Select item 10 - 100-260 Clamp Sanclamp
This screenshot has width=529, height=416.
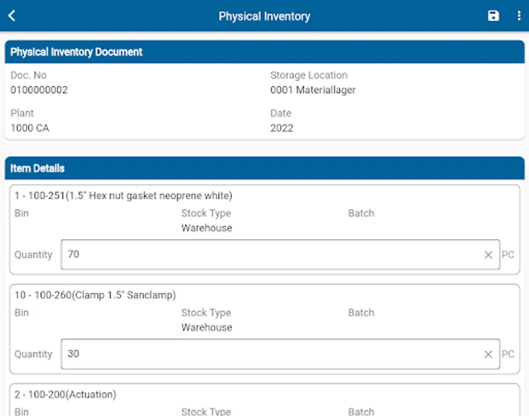coord(95,295)
